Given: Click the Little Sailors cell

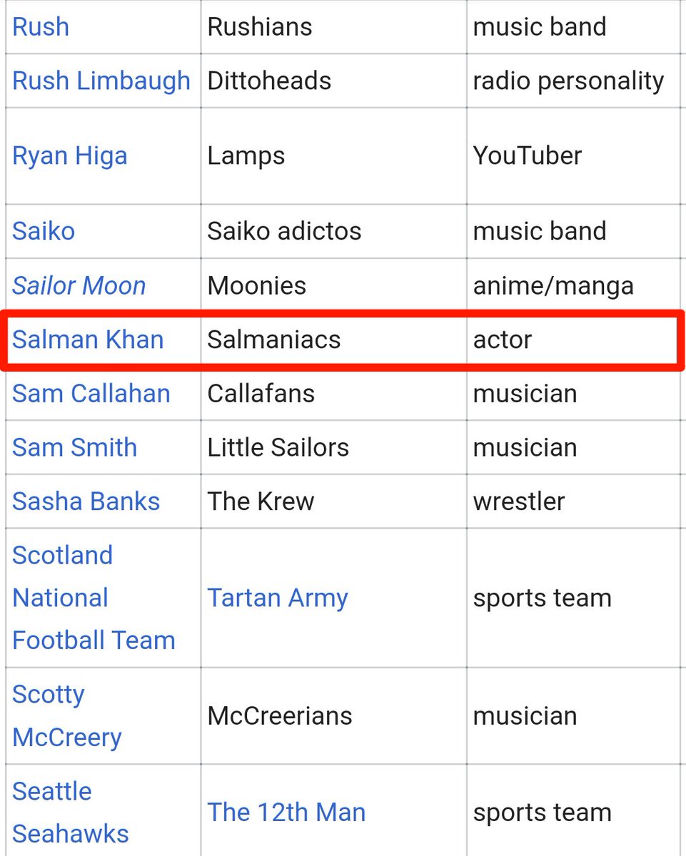Looking at the screenshot, I should click(x=333, y=447).
